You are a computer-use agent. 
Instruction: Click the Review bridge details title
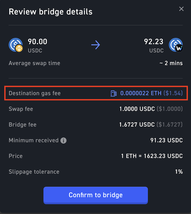tap(51, 12)
